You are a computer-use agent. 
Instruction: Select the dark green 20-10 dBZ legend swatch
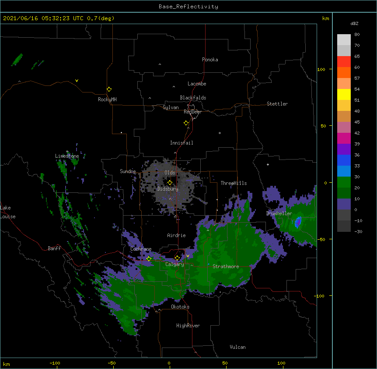tap(344, 193)
